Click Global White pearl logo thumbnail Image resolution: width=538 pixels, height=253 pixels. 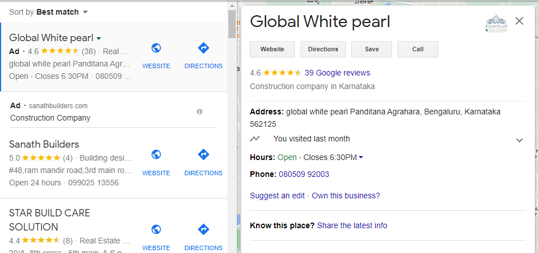tap(496, 23)
